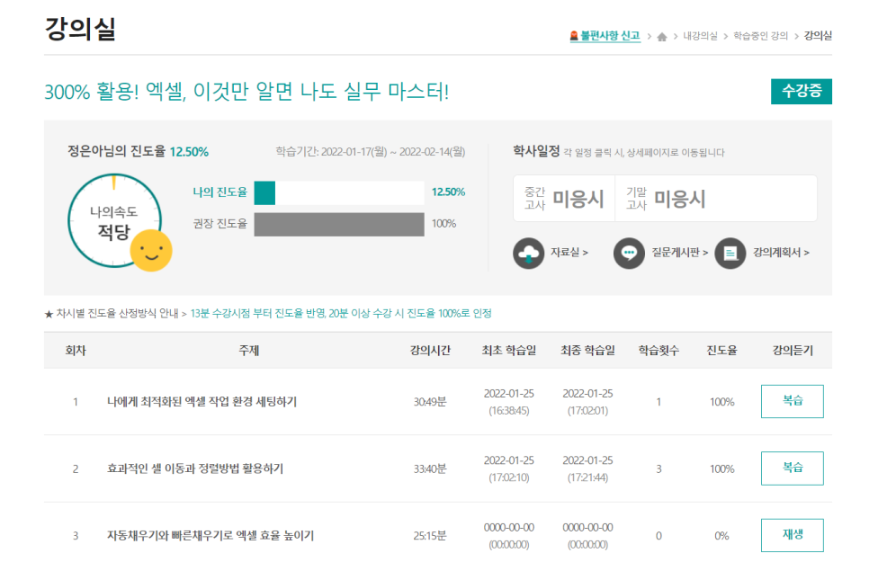The width and height of the screenshot is (869, 562).
Task: Click the 25:15분 duration cell
Action: [x=429, y=536]
